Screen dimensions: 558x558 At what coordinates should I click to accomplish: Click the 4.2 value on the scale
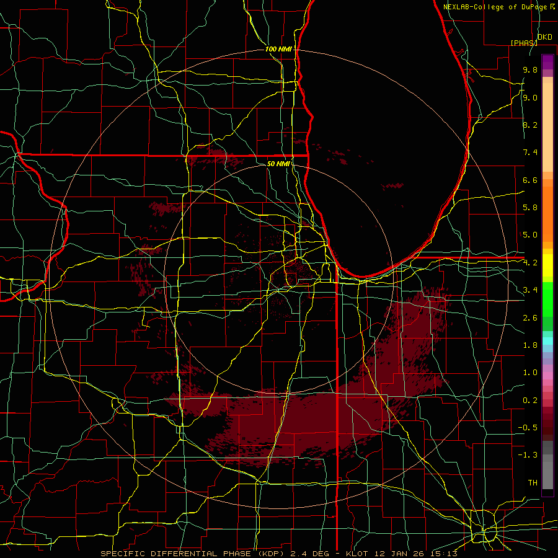pos(530,263)
